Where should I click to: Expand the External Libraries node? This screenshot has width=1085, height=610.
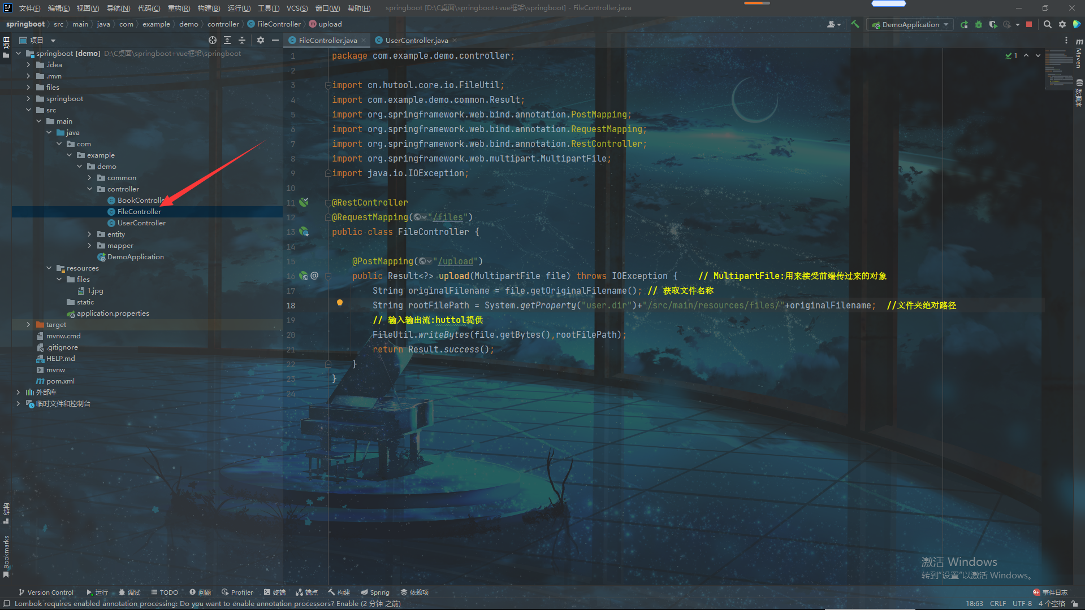click(x=18, y=392)
